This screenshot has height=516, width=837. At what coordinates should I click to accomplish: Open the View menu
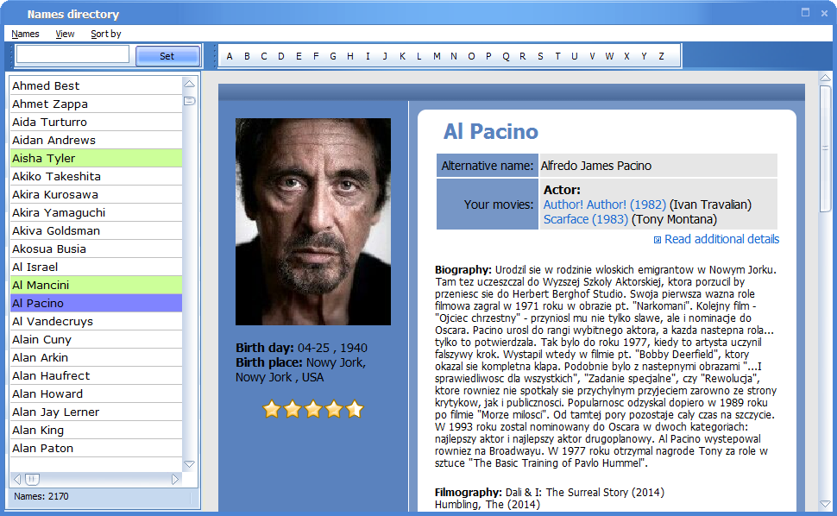pyautogui.click(x=65, y=34)
